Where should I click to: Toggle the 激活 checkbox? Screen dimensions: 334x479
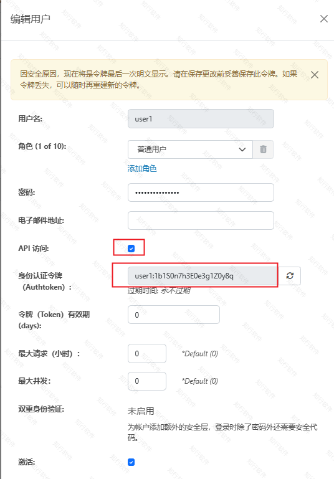[131, 462]
